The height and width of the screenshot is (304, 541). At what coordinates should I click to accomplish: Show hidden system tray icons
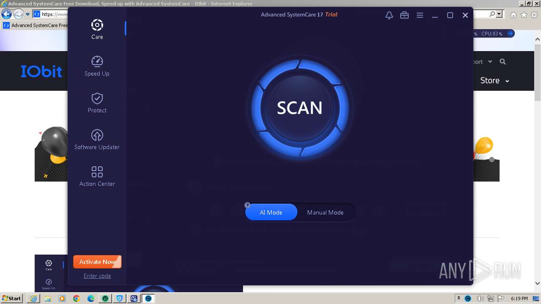click(459, 299)
